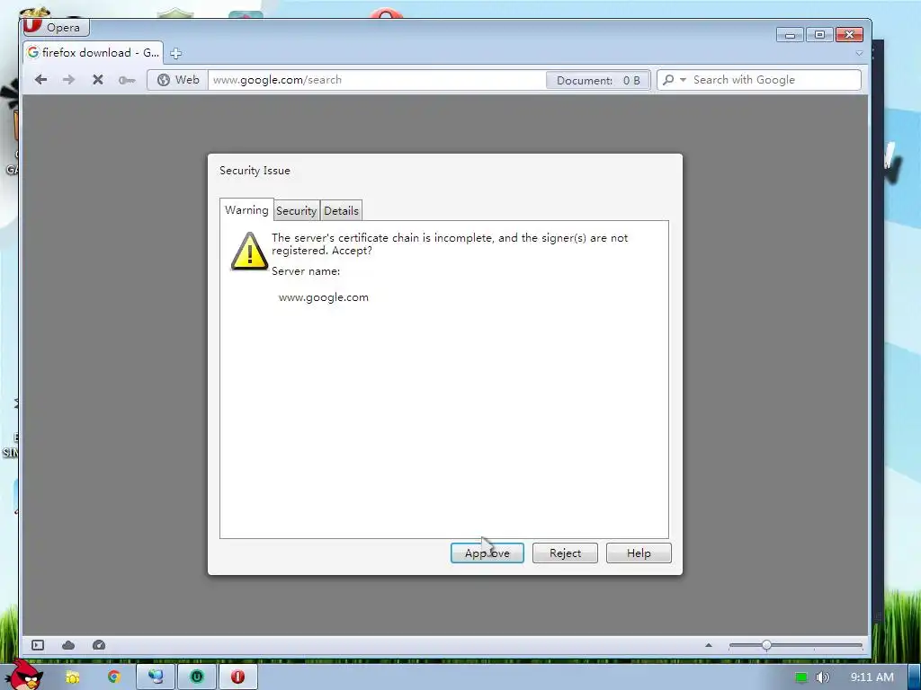Open the Opera main menu button
Screen dimensions: 921x690
pos(56,27)
